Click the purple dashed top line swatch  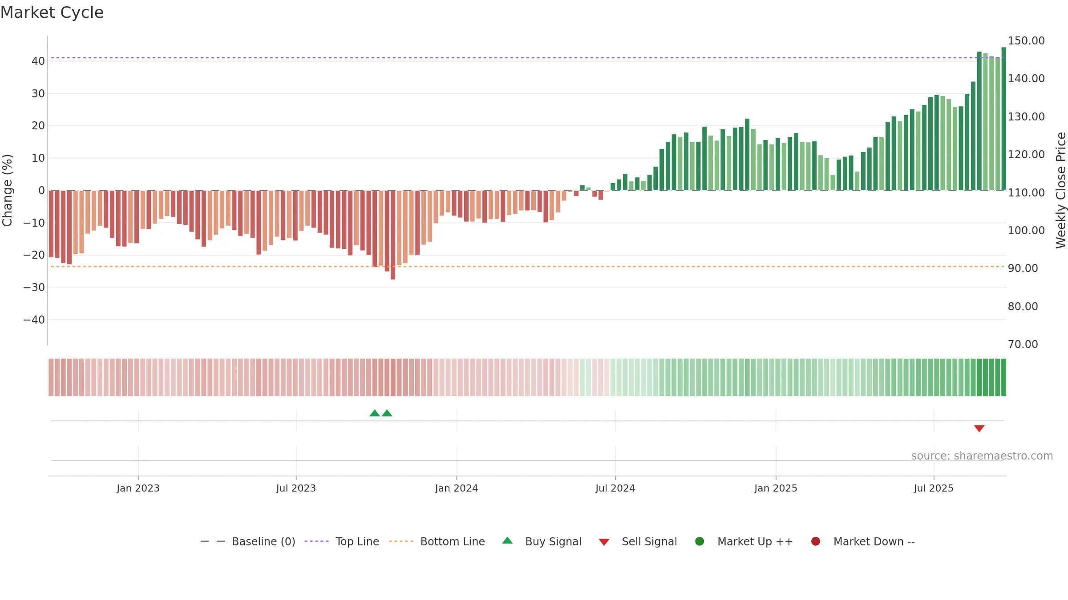316,541
